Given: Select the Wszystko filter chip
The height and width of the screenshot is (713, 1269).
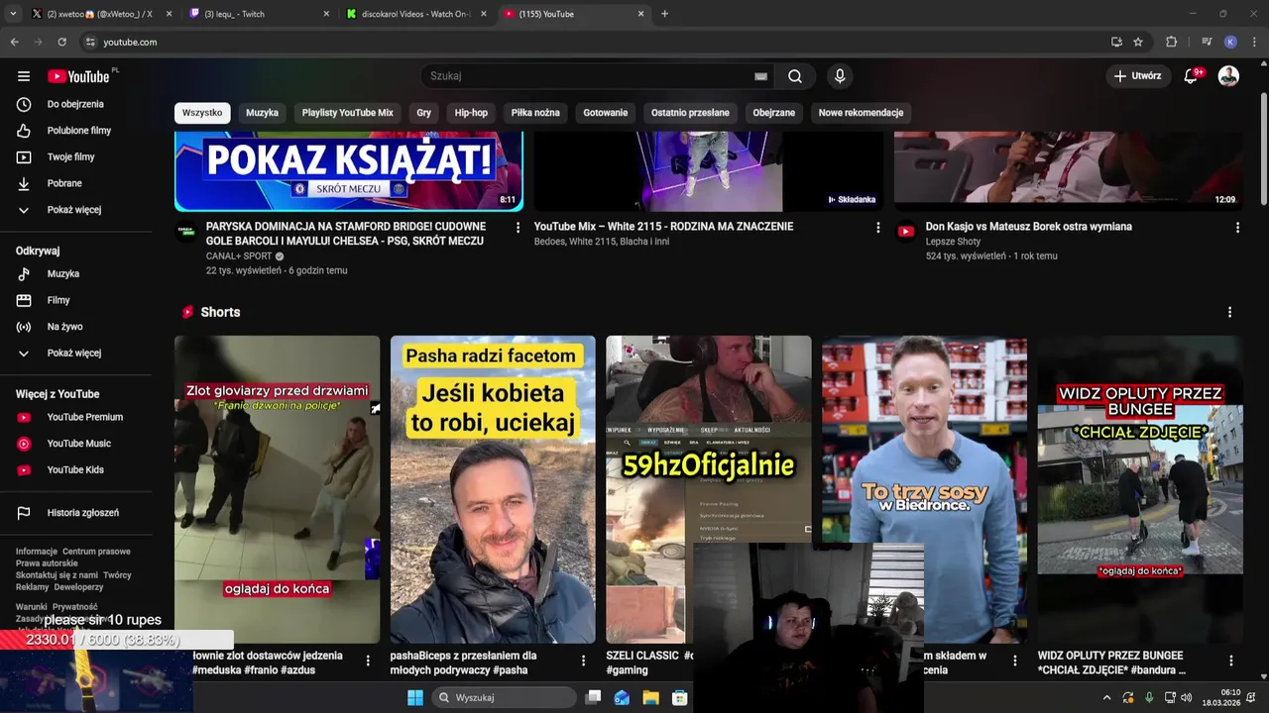Looking at the screenshot, I should click(x=202, y=113).
